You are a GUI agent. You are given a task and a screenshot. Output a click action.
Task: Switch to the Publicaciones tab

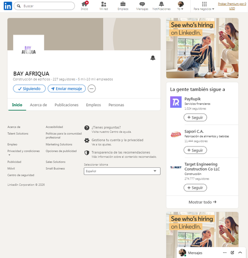(67, 105)
